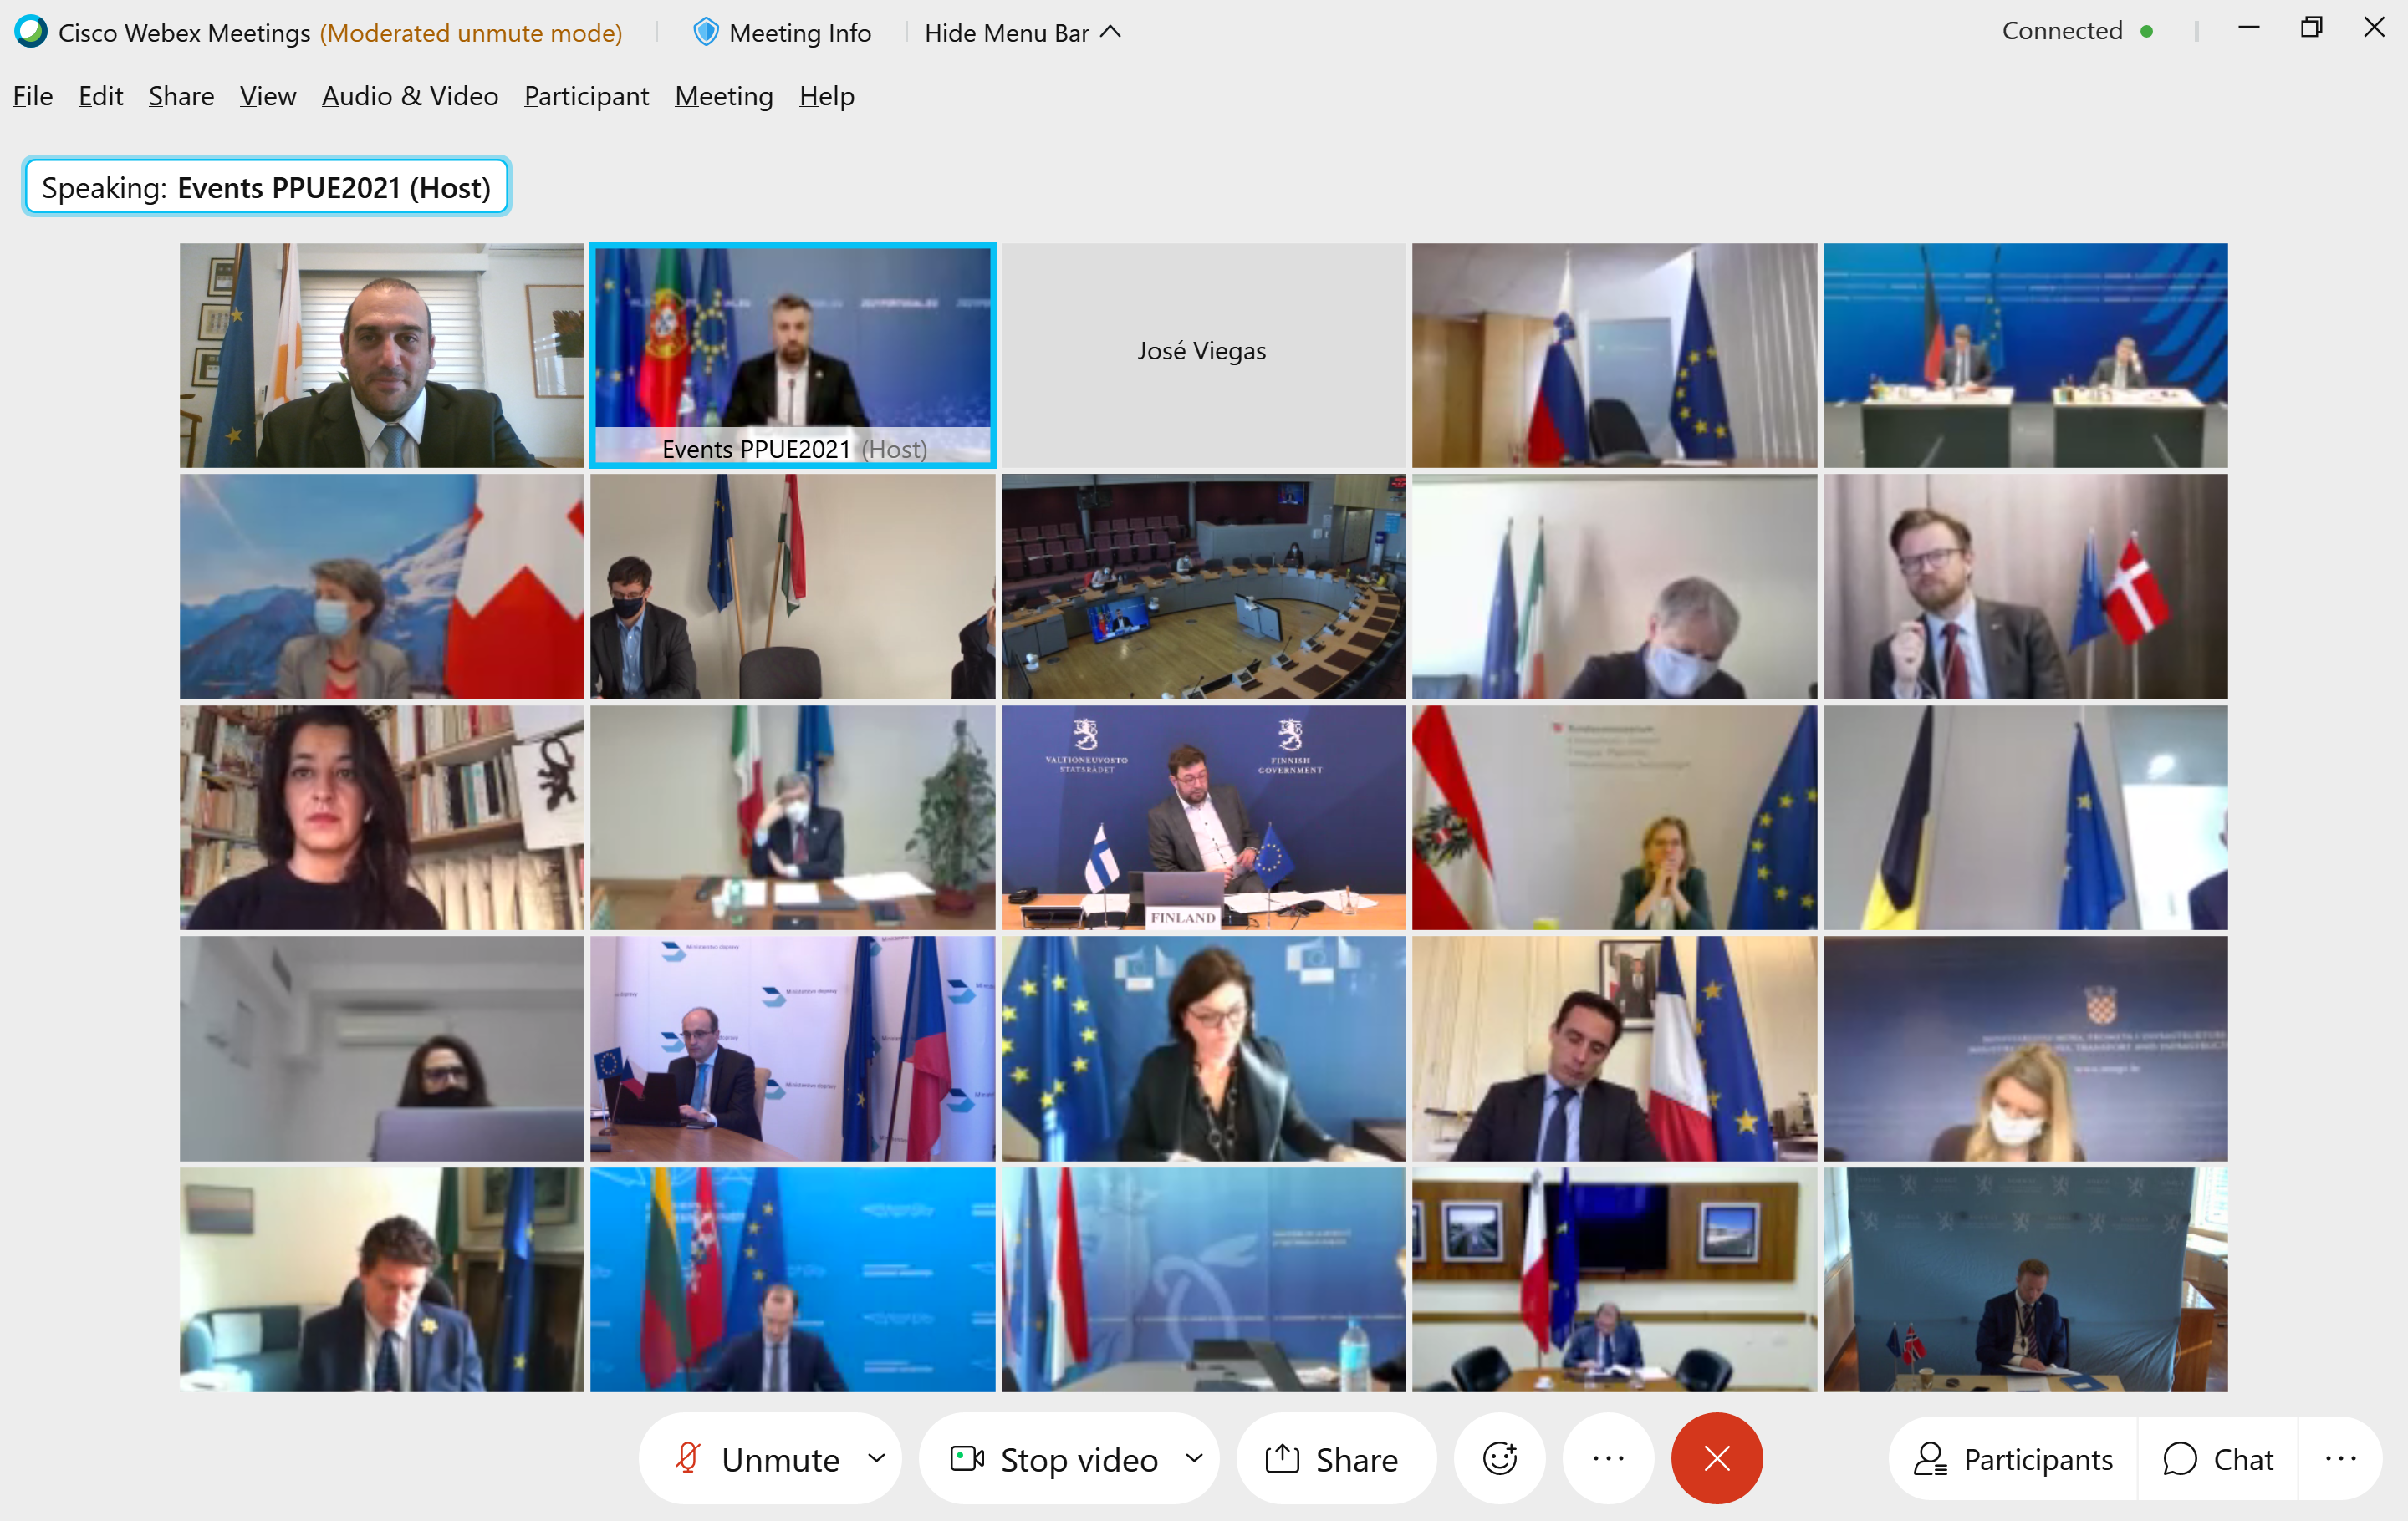Open the Help menu
The image size is (2408, 1521).
point(827,96)
